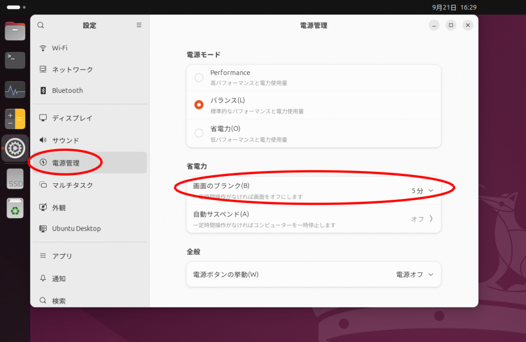Close the settings window
Viewport: 526px width, 342px height.
(467, 25)
